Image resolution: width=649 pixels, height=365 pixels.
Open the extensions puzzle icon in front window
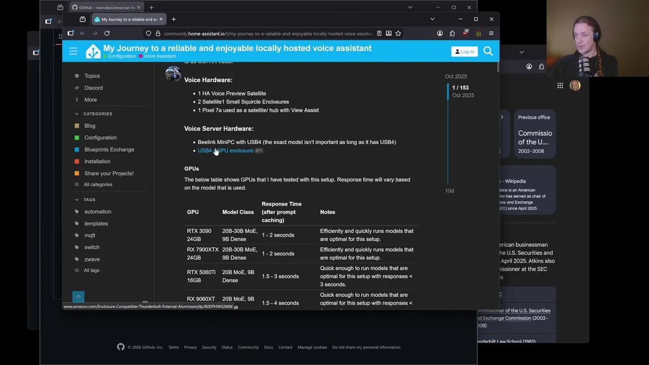pyautogui.click(x=452, y=33)
